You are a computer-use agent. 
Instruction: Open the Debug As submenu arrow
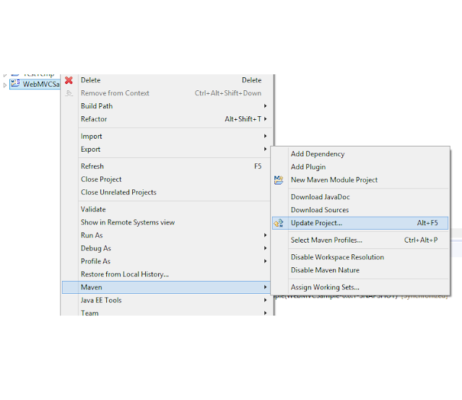tap(265, 248)
